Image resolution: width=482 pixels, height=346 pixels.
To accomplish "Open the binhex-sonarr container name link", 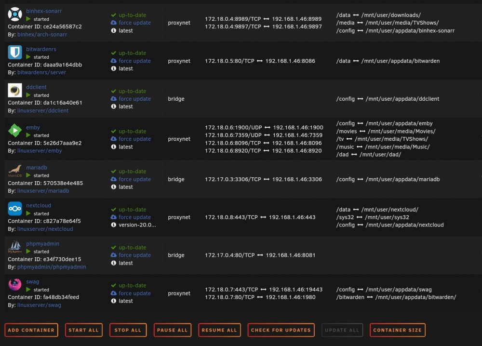I will 44,11.
